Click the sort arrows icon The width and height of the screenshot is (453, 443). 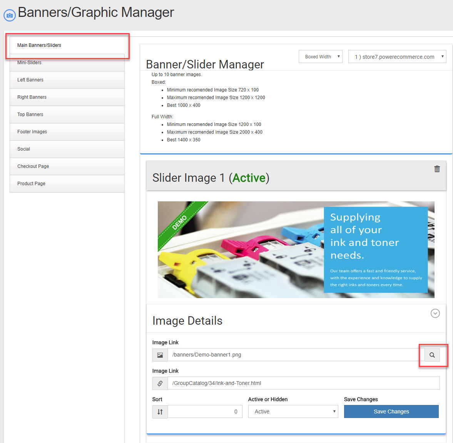tap(160, 412)
